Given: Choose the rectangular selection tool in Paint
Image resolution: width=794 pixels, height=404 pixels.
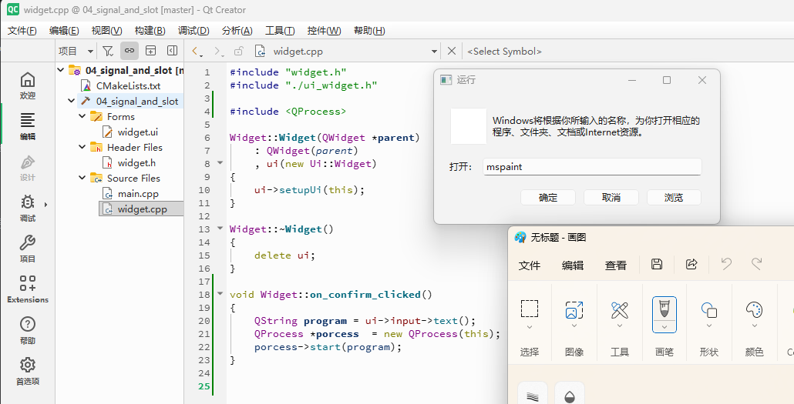Looking at the screenshot, I should (x=530, y=309).
